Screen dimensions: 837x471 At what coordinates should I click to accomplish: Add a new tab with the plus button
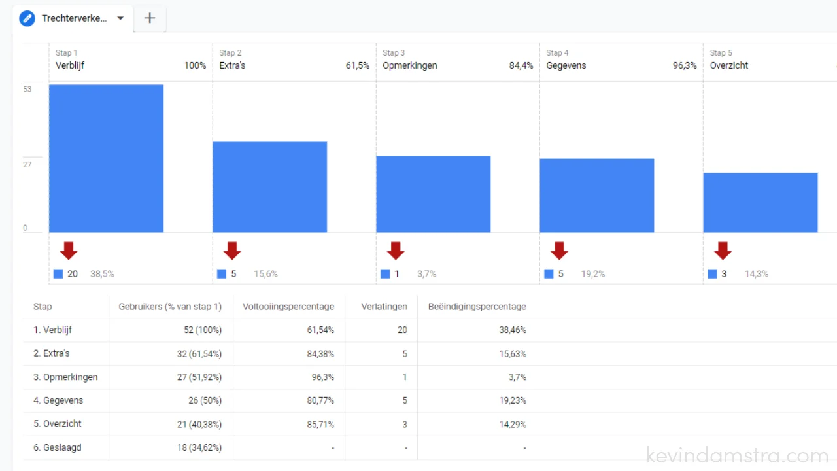(x=150, y=18)
